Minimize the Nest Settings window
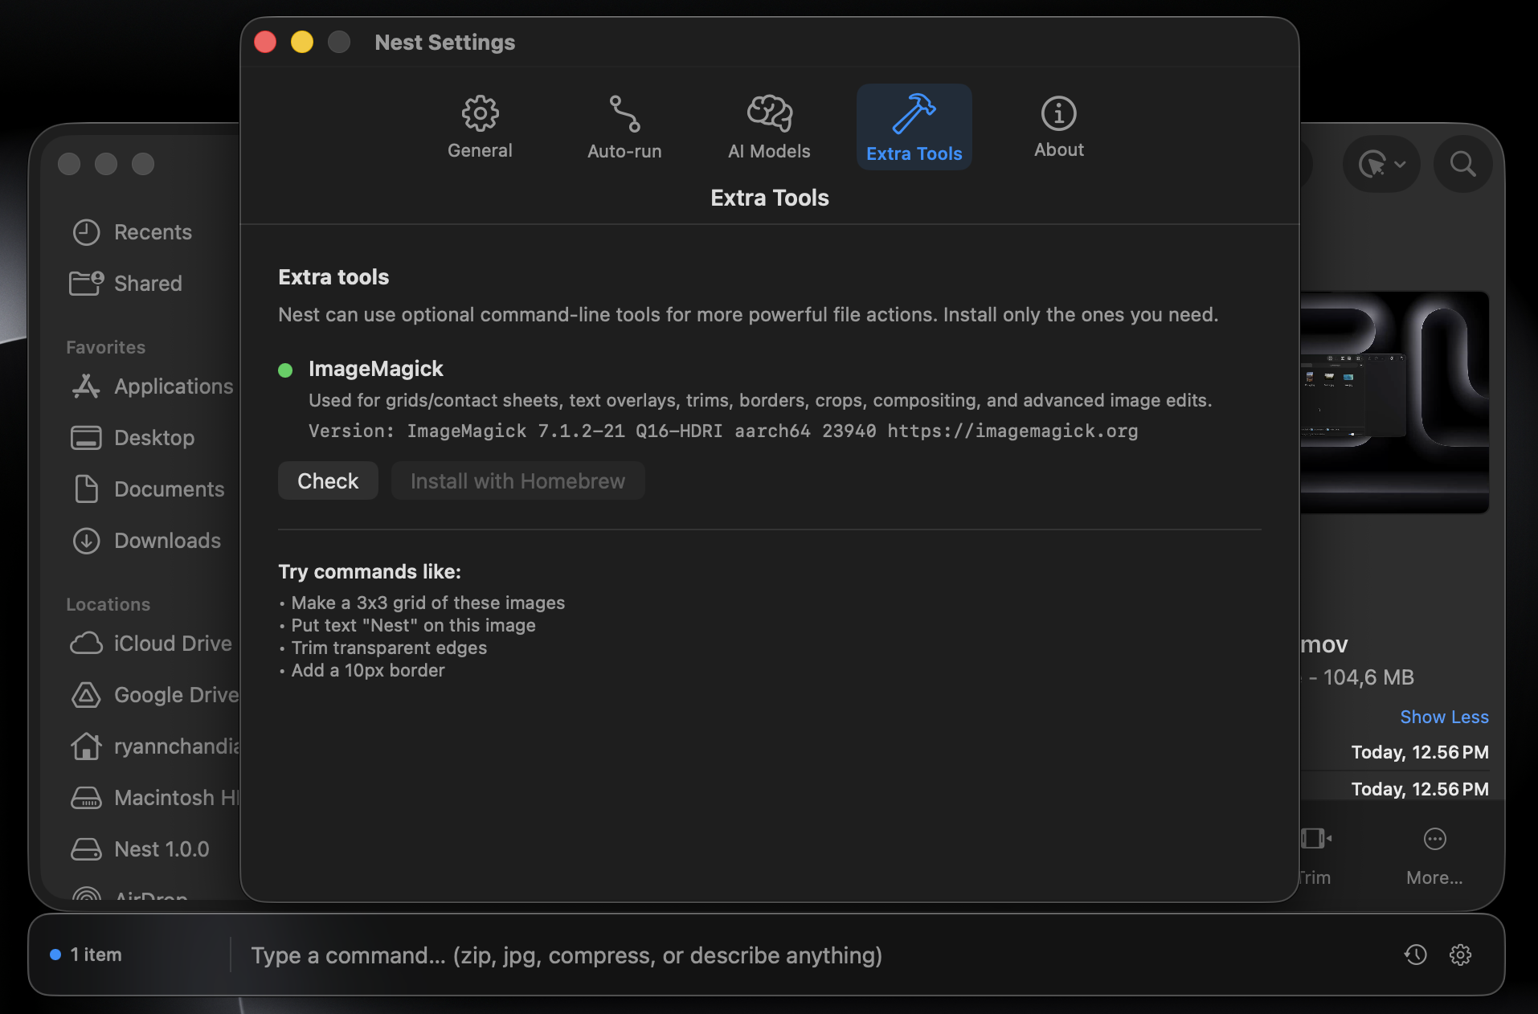 [x=302, y=42]
